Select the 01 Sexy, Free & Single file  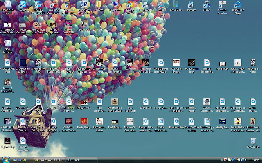pyautogui.click(x=23, y=66)
